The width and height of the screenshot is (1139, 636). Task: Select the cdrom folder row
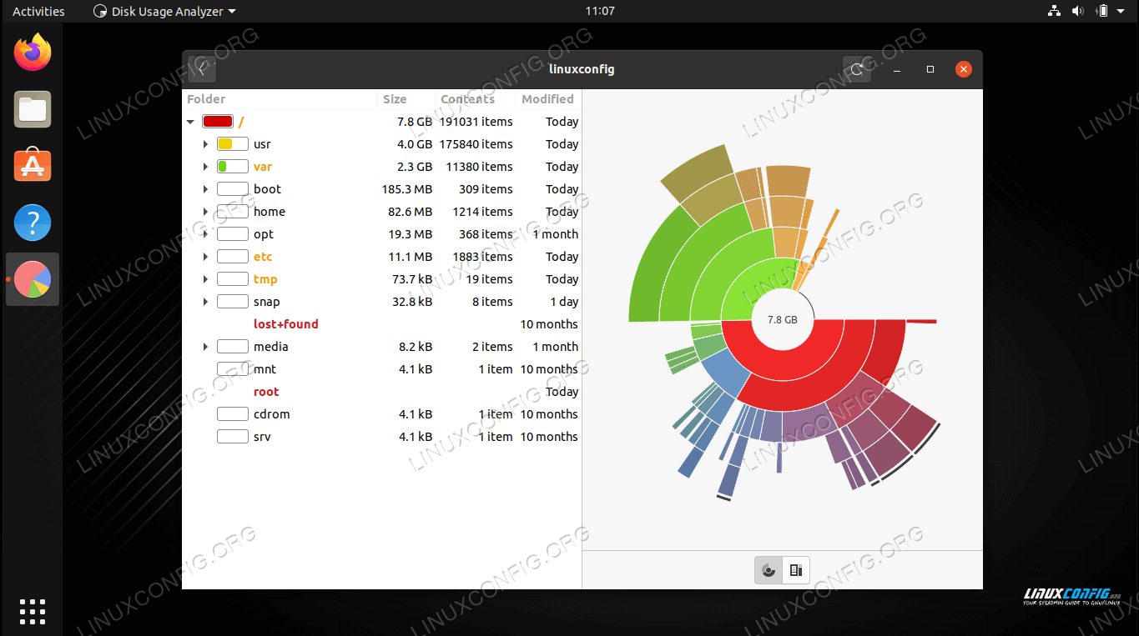(x=381, y=414)
